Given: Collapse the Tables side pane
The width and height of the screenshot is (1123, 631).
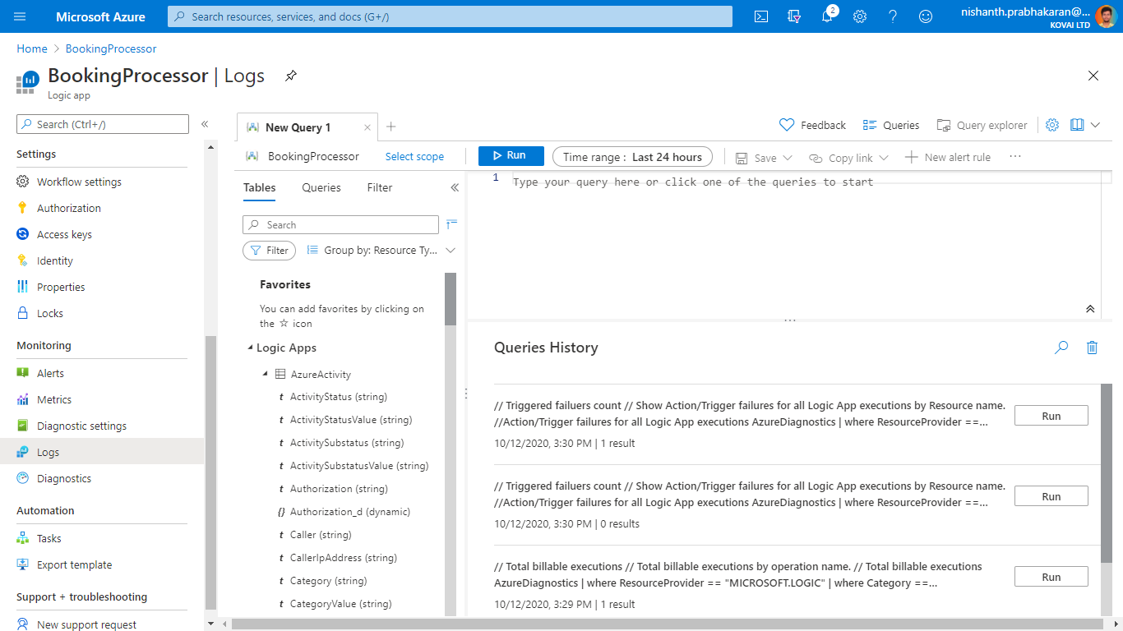Looking at the screenshot, I should pyautogui.click(x=455, y=187).
